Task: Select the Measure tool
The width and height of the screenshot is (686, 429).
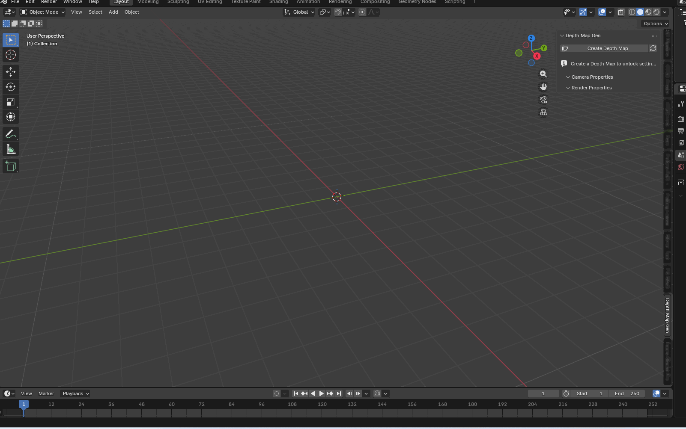Action: [x=10, y=149]
